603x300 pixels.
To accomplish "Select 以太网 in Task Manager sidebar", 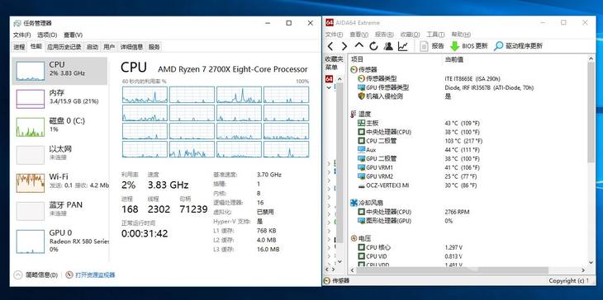I will [x=59, y=155].
